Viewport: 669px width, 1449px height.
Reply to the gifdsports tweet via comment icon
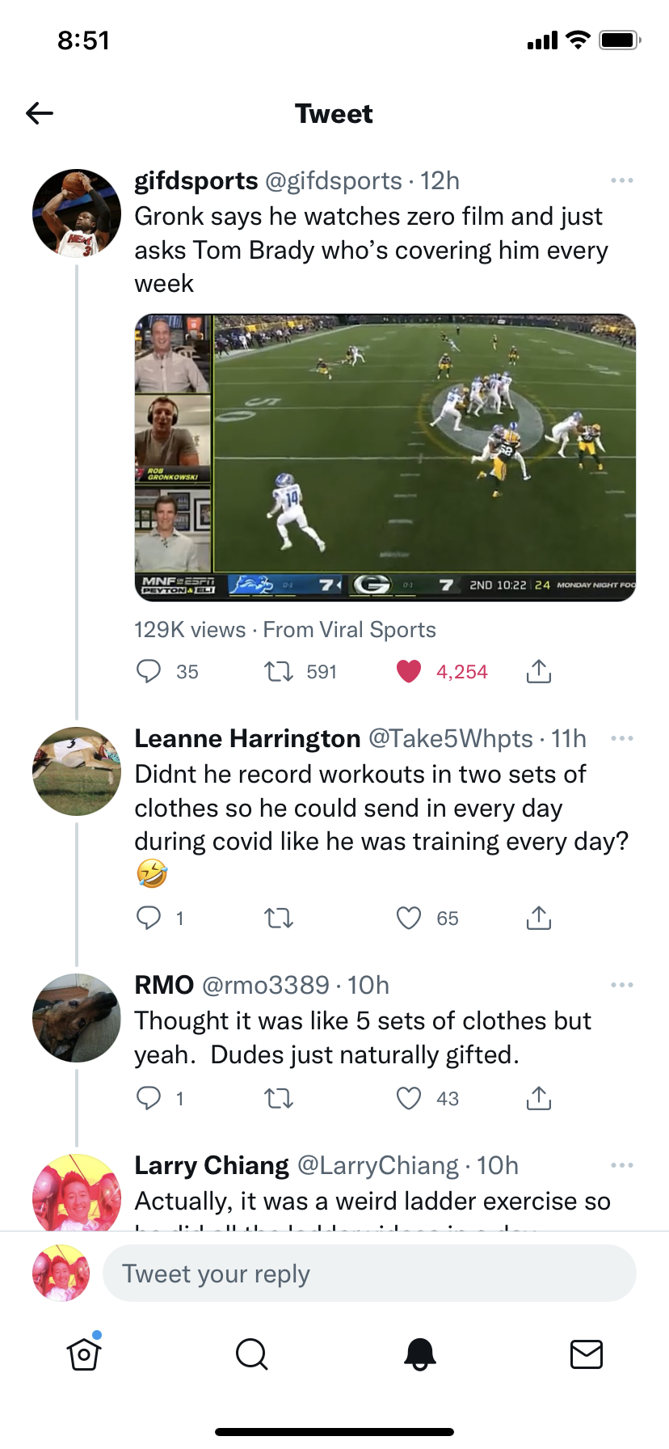[x=149, y=672]
